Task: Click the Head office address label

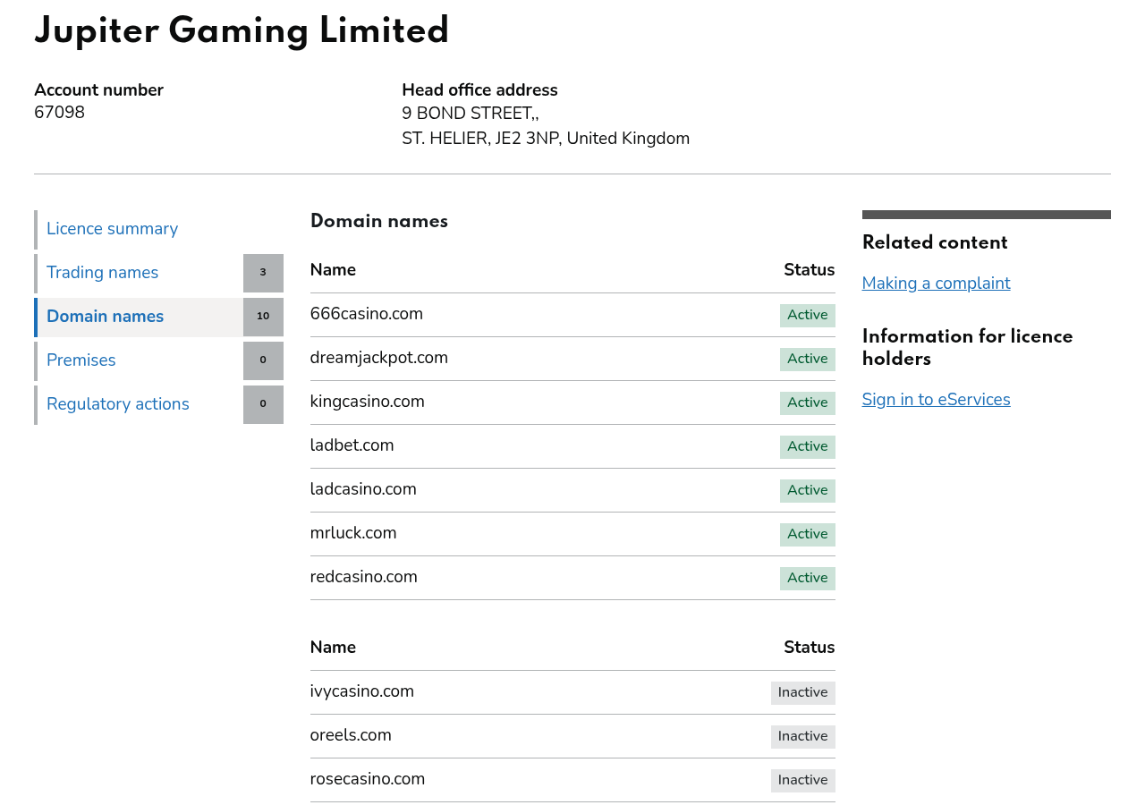Action: point(479,90)
